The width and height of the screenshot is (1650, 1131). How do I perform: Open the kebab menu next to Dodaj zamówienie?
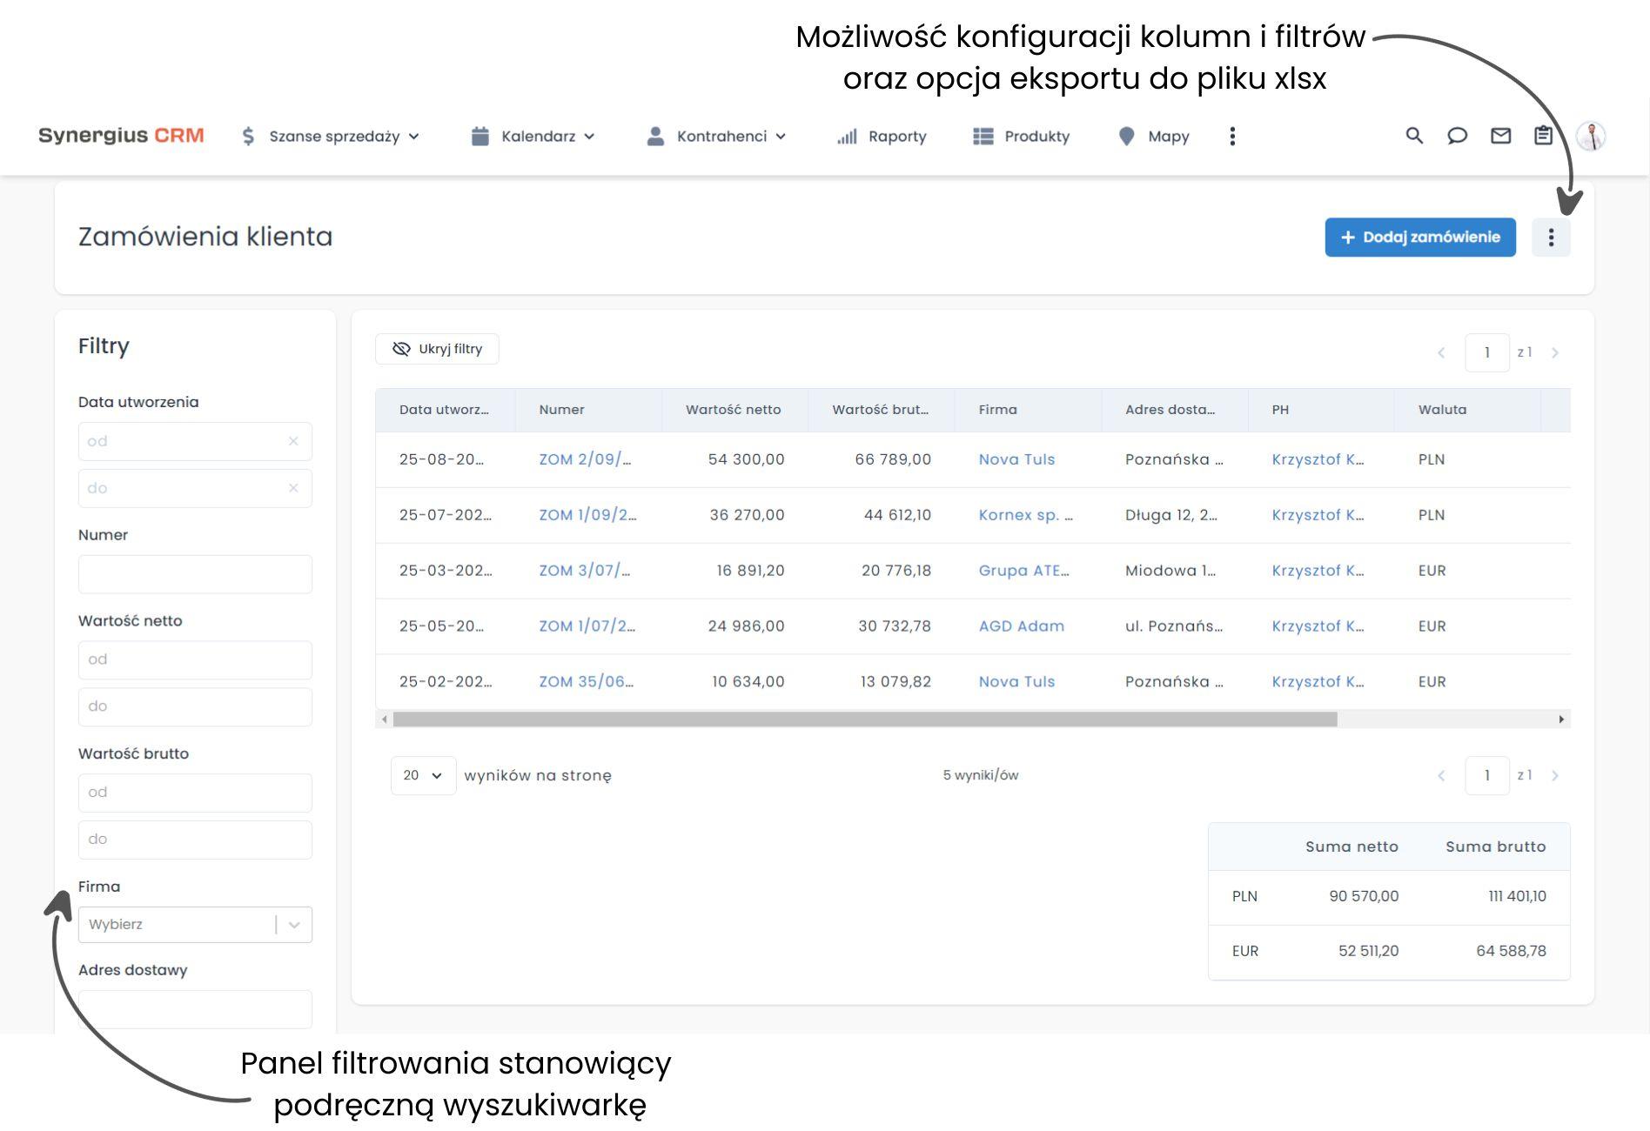tap(1550, 236)
